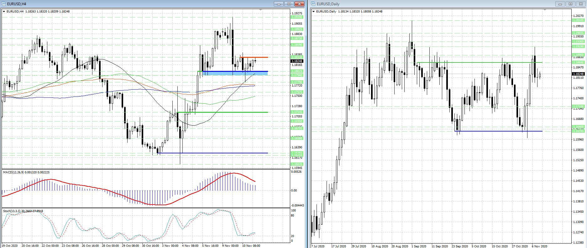Close the EURUSD,H4 chart window
This screenshot has width=587, height=248.
click(x=300, y=4)
